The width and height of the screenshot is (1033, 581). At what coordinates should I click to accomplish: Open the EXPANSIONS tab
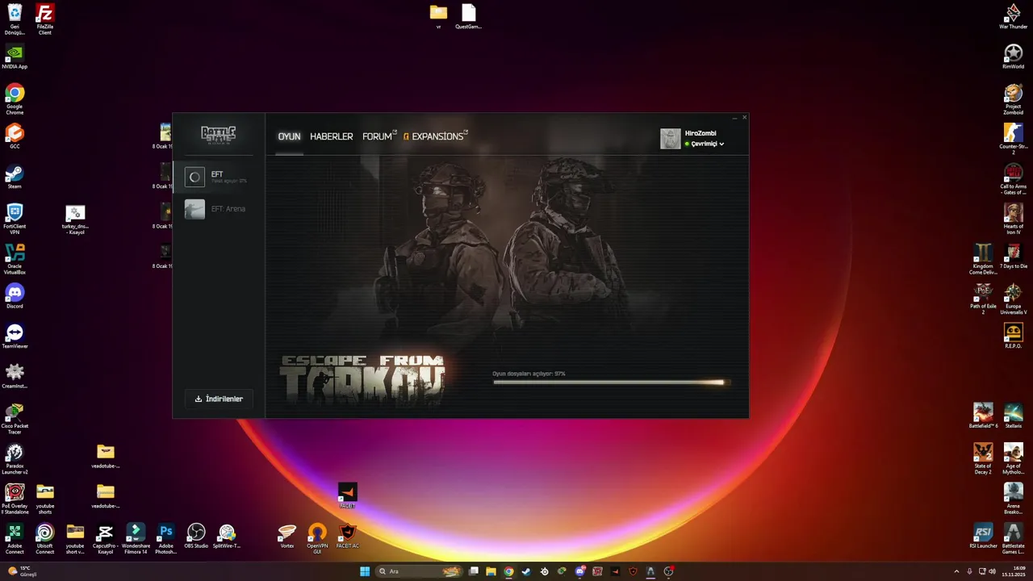436,136
